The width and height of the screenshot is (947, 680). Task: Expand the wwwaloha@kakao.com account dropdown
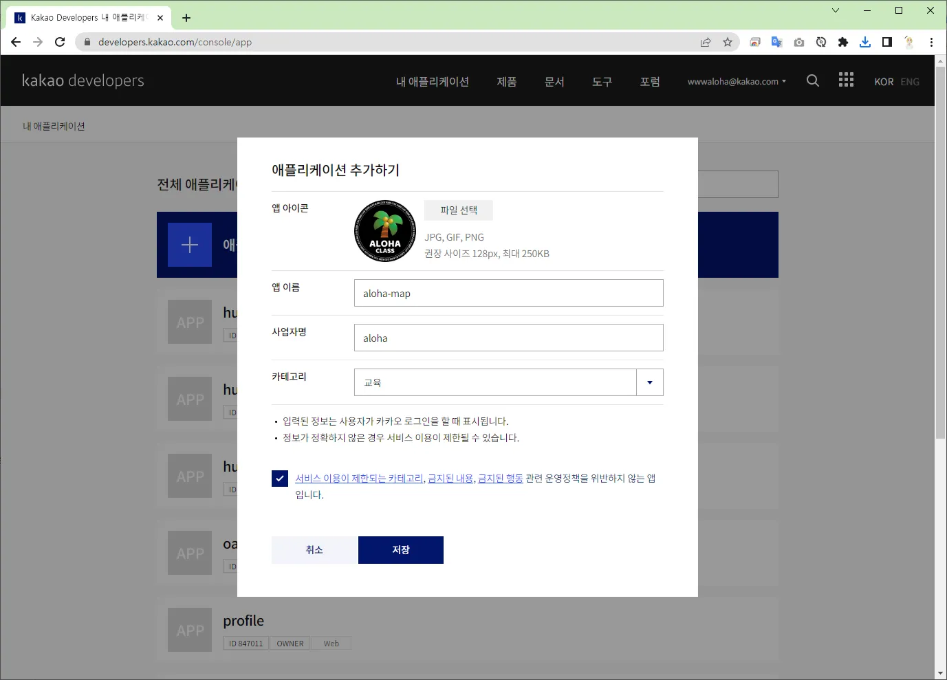737,81
